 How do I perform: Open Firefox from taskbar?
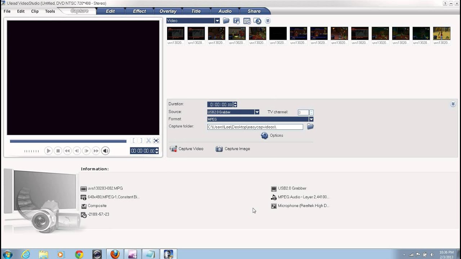tap(115, 254)
